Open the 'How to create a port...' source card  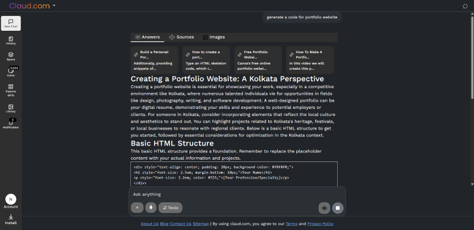coord(206,60)
